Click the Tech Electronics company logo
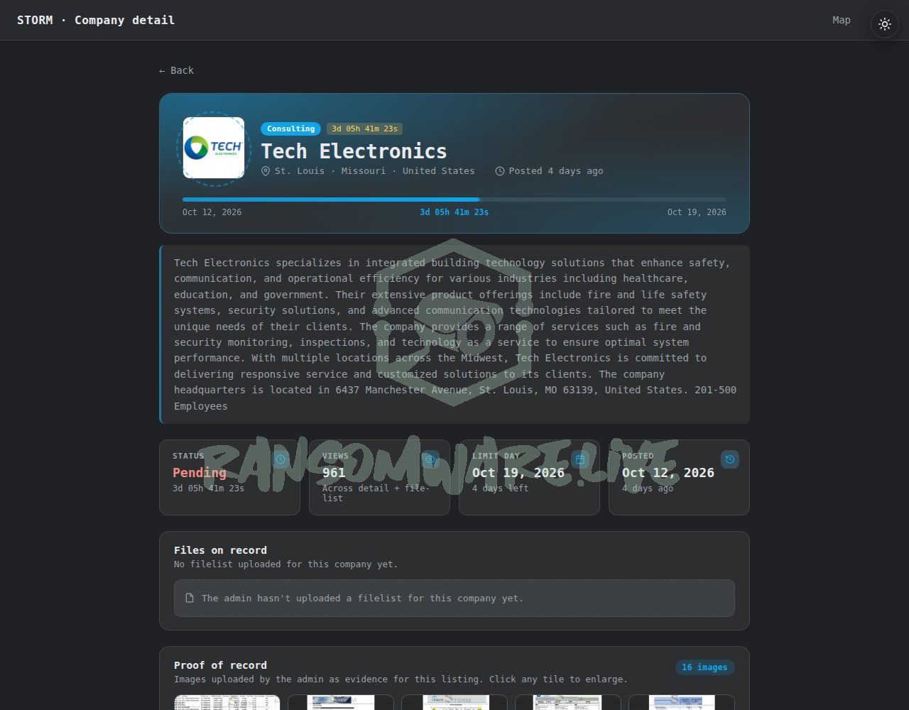The image size is (909, 710). (214, 148)
